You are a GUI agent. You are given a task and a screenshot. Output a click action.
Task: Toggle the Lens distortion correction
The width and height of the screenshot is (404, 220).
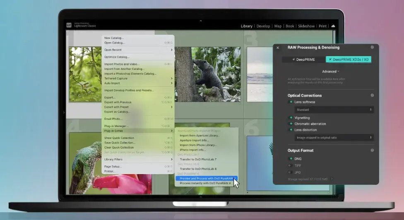pyautogui.click(x=291, y=130)
